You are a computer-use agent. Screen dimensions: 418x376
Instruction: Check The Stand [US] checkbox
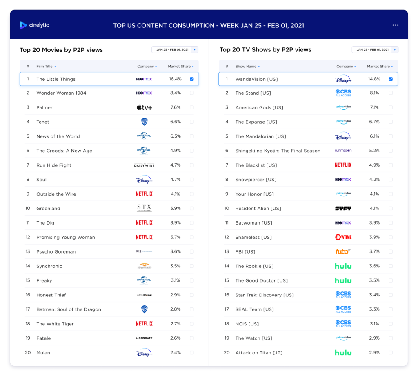[391, 93]
